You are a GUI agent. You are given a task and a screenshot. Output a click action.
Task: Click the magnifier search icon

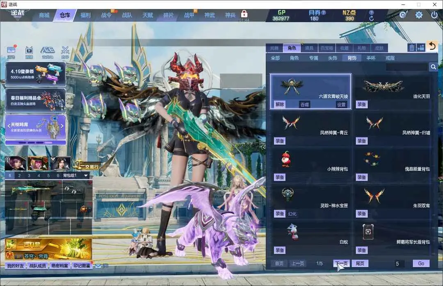pos(433,67)
